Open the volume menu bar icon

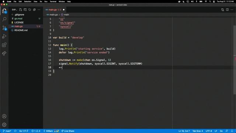point(192,1)
